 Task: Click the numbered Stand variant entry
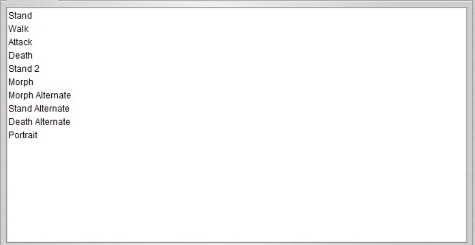point(24,69)
